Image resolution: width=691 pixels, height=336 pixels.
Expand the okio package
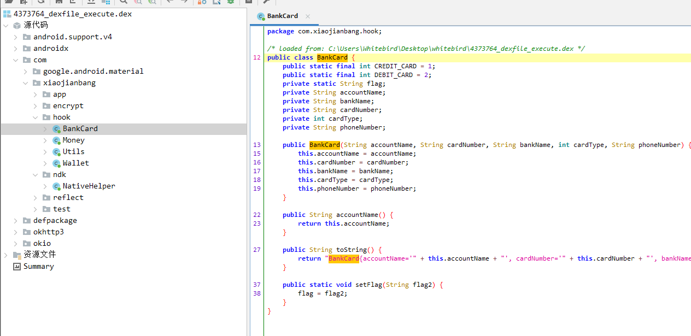click(x=15, y=244)
